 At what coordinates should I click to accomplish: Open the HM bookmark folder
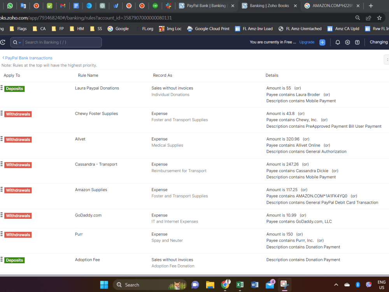click(x=77, y=29)
